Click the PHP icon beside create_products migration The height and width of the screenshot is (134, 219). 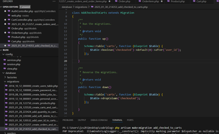point(7,103)
